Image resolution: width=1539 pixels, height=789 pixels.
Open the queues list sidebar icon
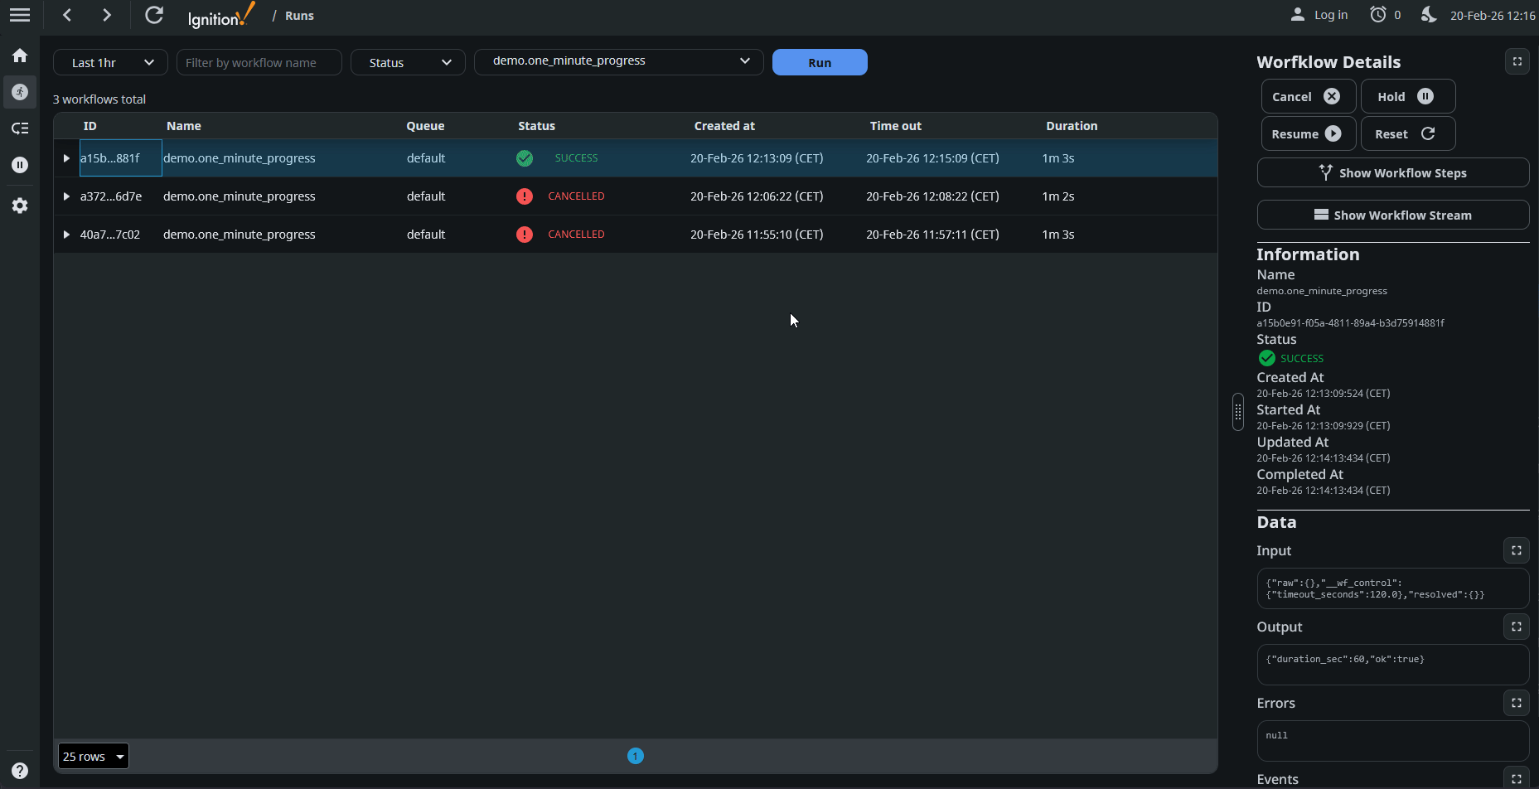(20, 128)
